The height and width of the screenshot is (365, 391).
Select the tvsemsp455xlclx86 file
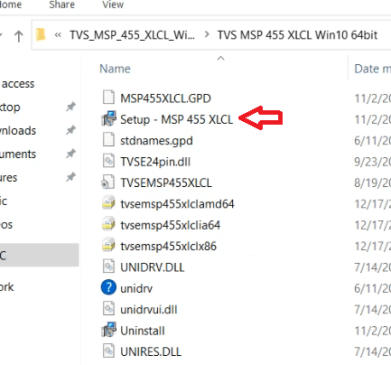168,247
